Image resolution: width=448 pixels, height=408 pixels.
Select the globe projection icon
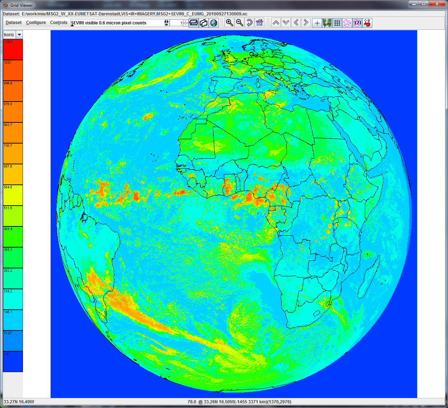coord(214,23)
